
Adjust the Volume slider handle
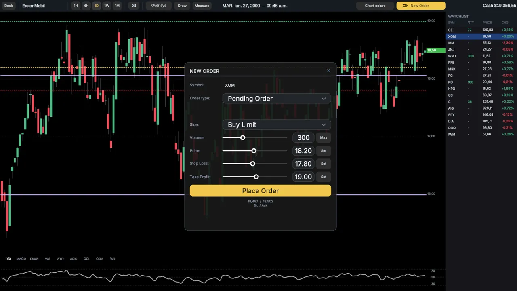[x=243, y=138]
